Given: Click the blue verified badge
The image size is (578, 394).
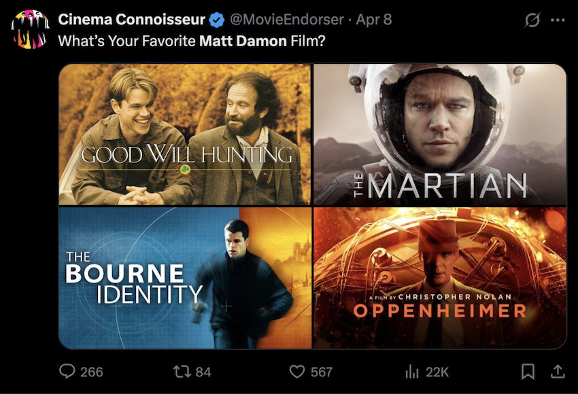Looking at the screenshot, I should [x=217, y=20].
